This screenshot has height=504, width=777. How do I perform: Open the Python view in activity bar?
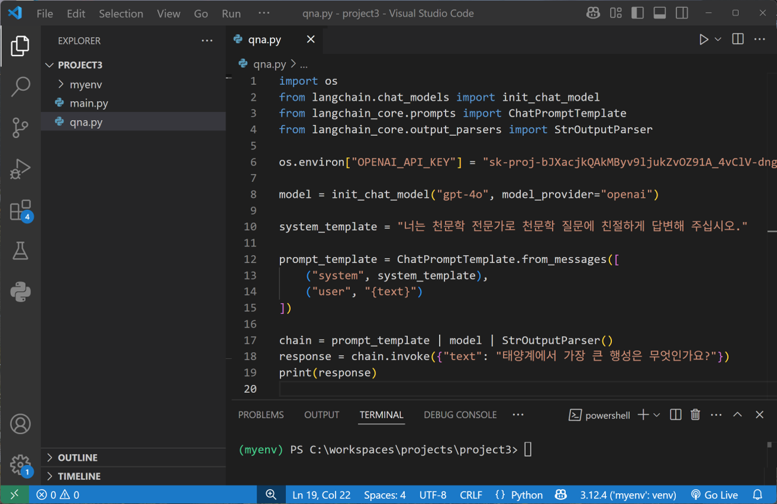[x=20, y=292]
